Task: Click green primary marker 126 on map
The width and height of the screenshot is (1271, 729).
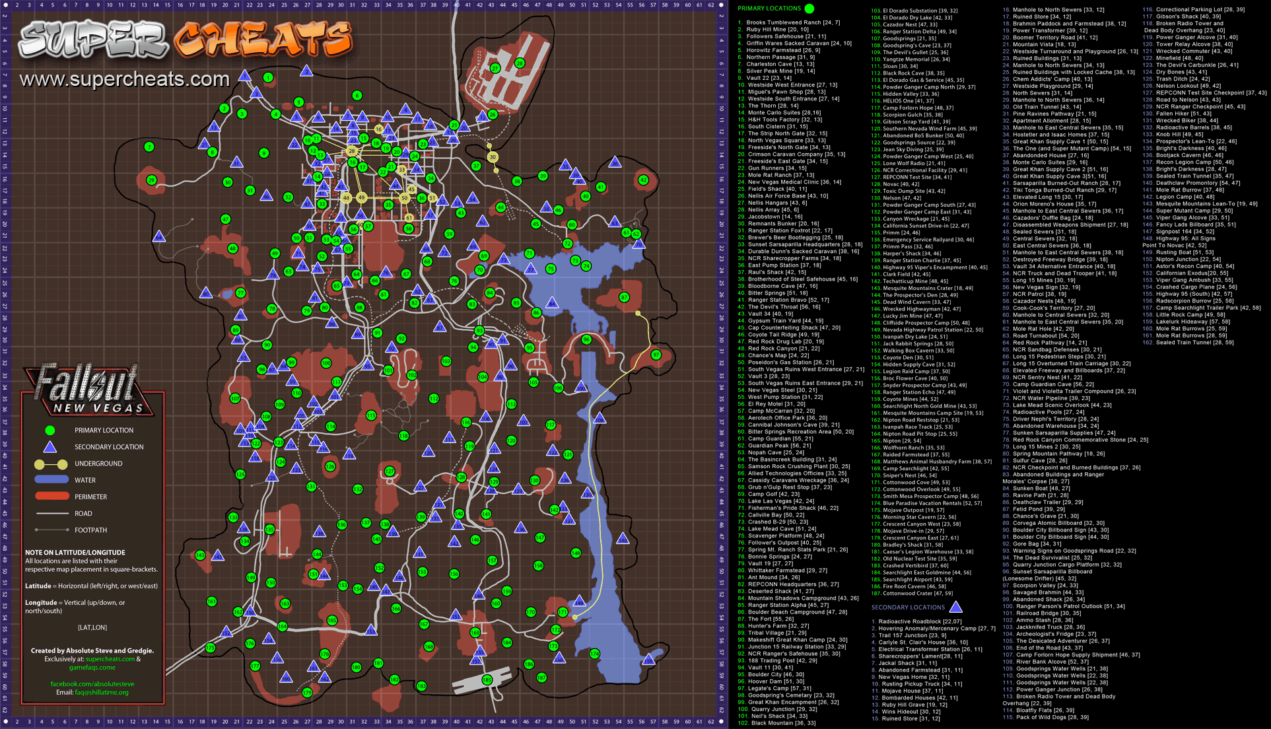Action: pyautogui.click(x=330, y=466)
